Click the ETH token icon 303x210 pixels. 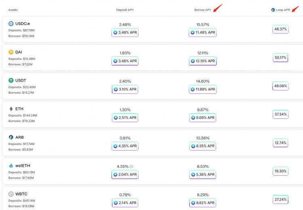(11, 109)
